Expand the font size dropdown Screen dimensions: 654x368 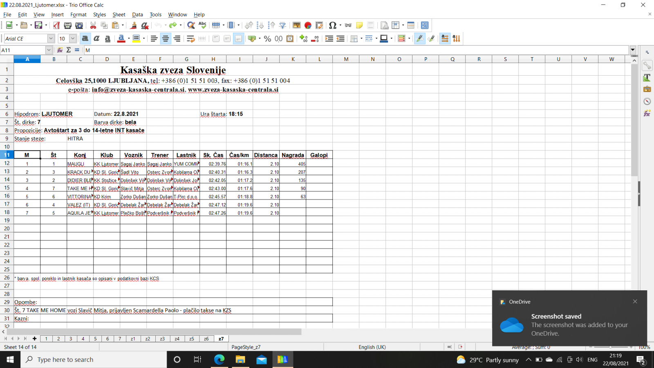point(73,39)
